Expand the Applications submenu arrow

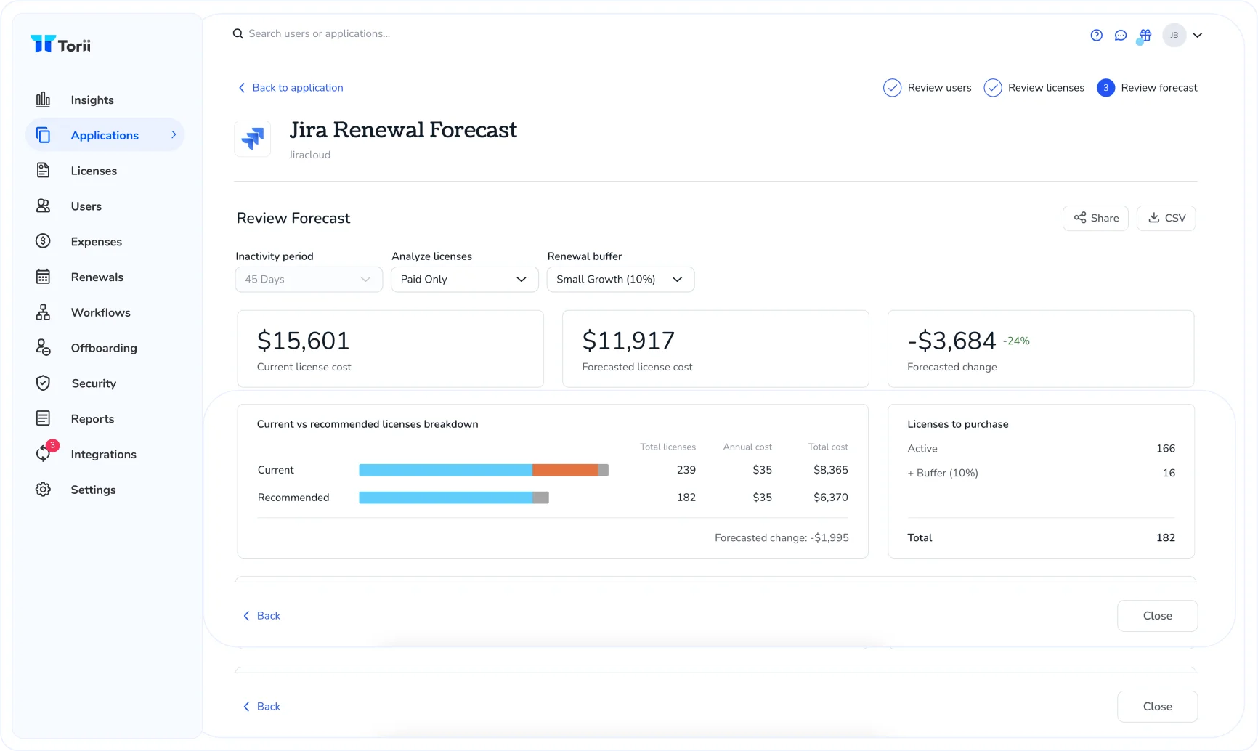click(x=174, y=134)
